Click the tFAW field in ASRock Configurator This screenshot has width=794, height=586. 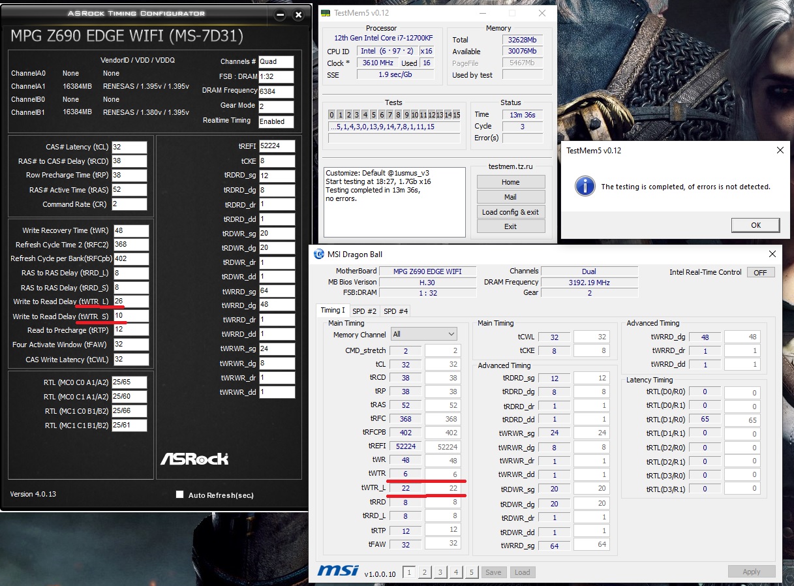(x=131, y=345)
